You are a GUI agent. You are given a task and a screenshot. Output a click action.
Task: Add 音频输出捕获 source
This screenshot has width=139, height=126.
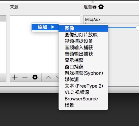click(83, 54)
